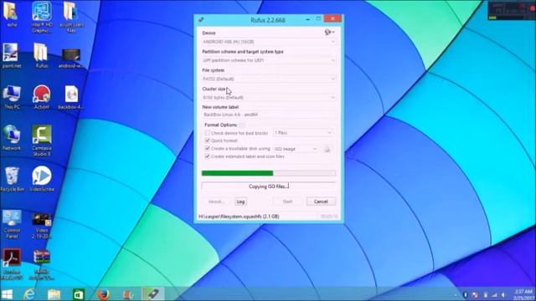Open the bad blocks pass count dropdown

point(303,133)
